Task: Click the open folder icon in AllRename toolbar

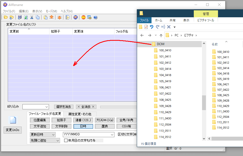Action: pyautogui.click(x=6, y=18)
